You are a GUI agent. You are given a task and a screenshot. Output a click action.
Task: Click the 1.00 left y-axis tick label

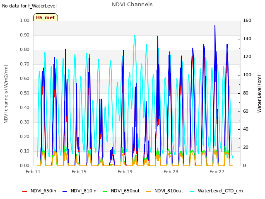25,20
